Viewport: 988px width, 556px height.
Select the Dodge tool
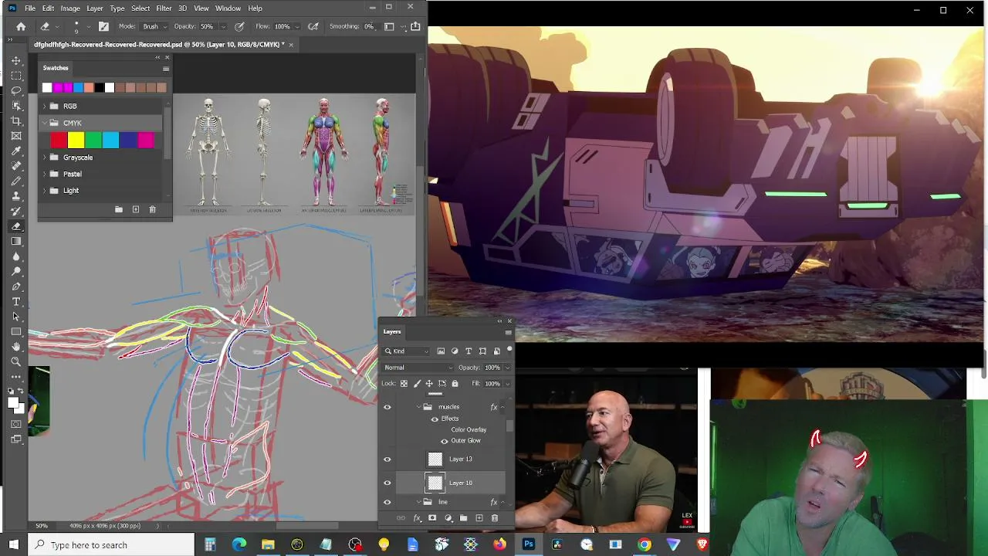[x=16, y=271]
